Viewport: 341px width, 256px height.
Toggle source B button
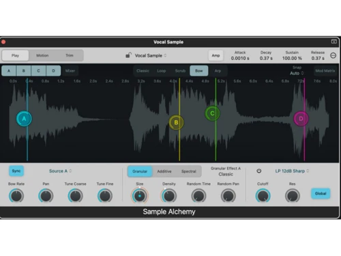point(24,71)
